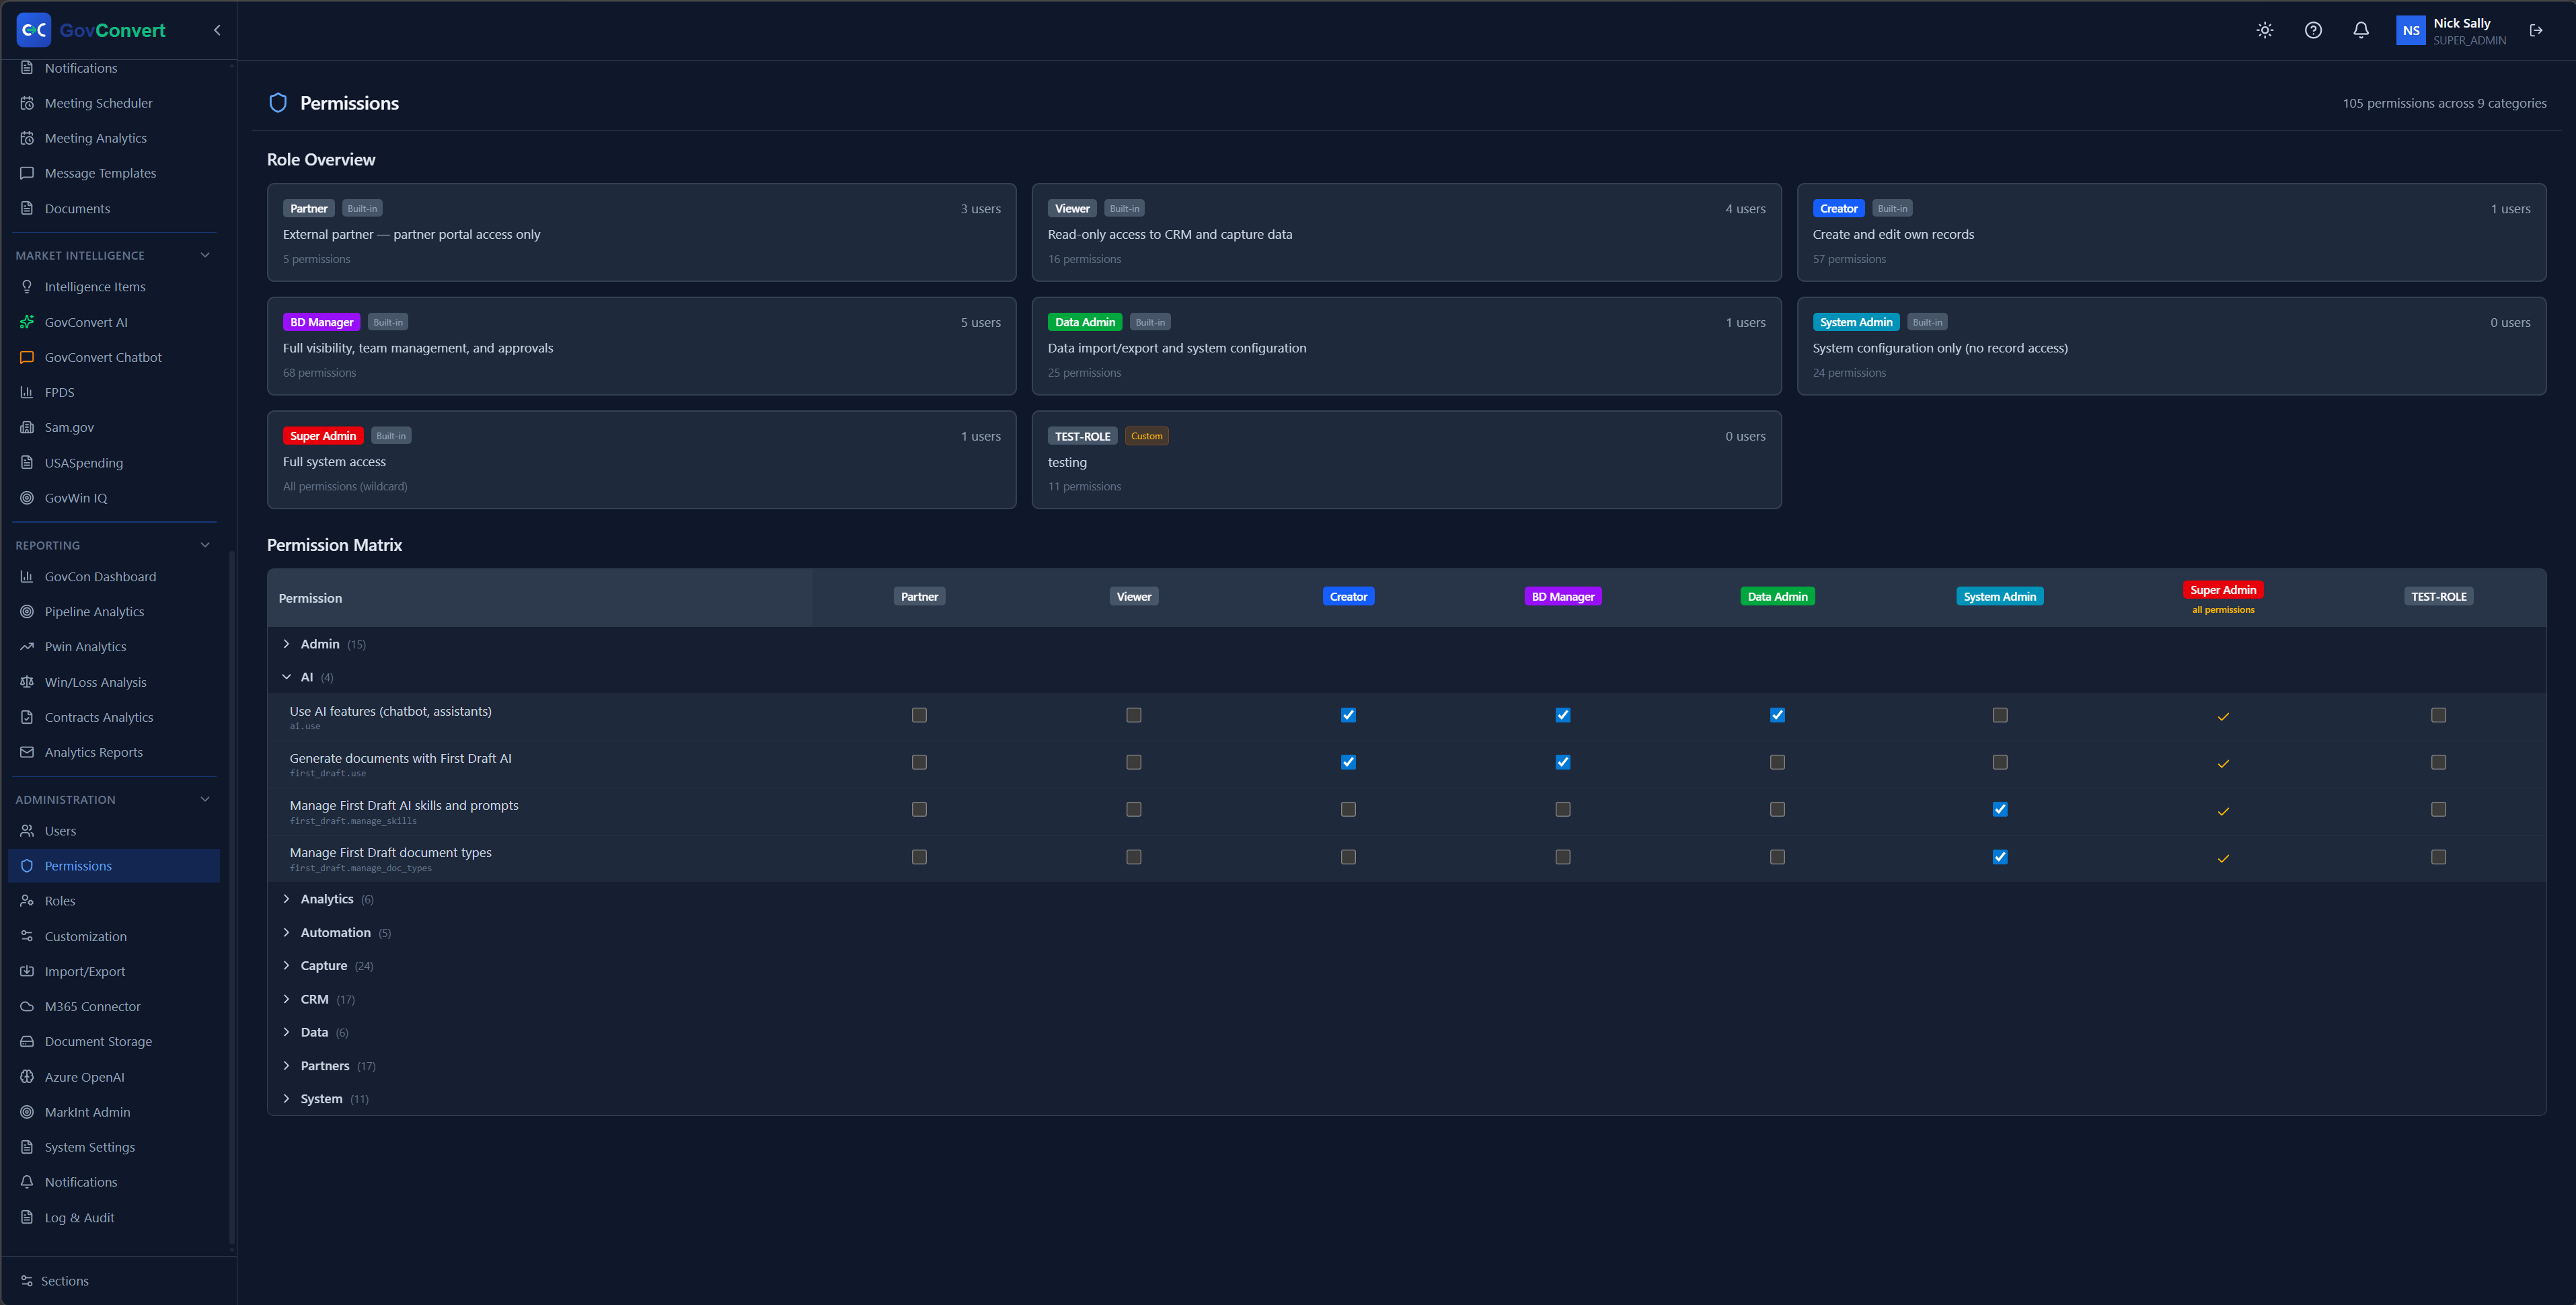
Task: Click the GovConvert logo icon
Action: point(34,30)
